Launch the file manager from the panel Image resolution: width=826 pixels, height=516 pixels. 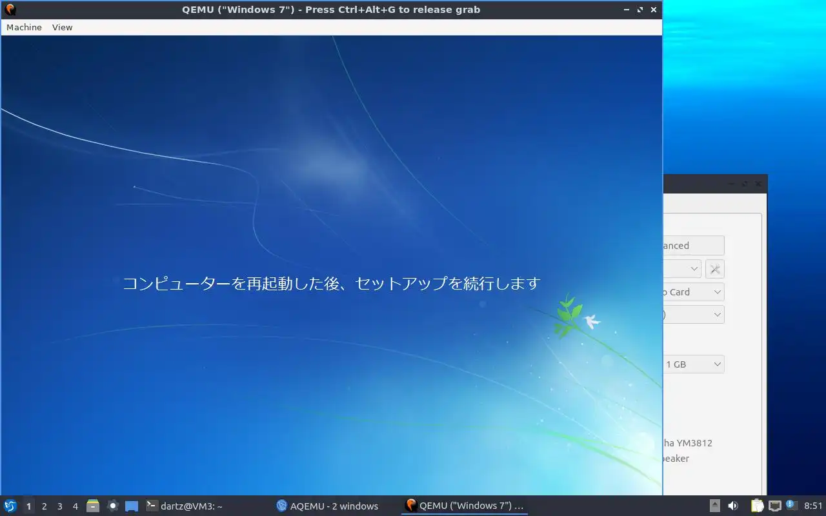[93, 506]
